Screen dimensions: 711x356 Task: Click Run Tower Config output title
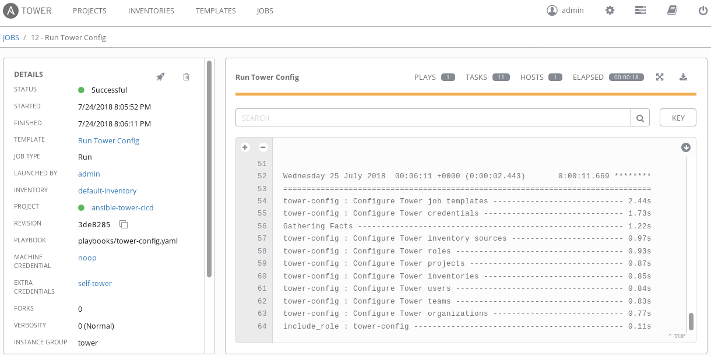point(267,77)
